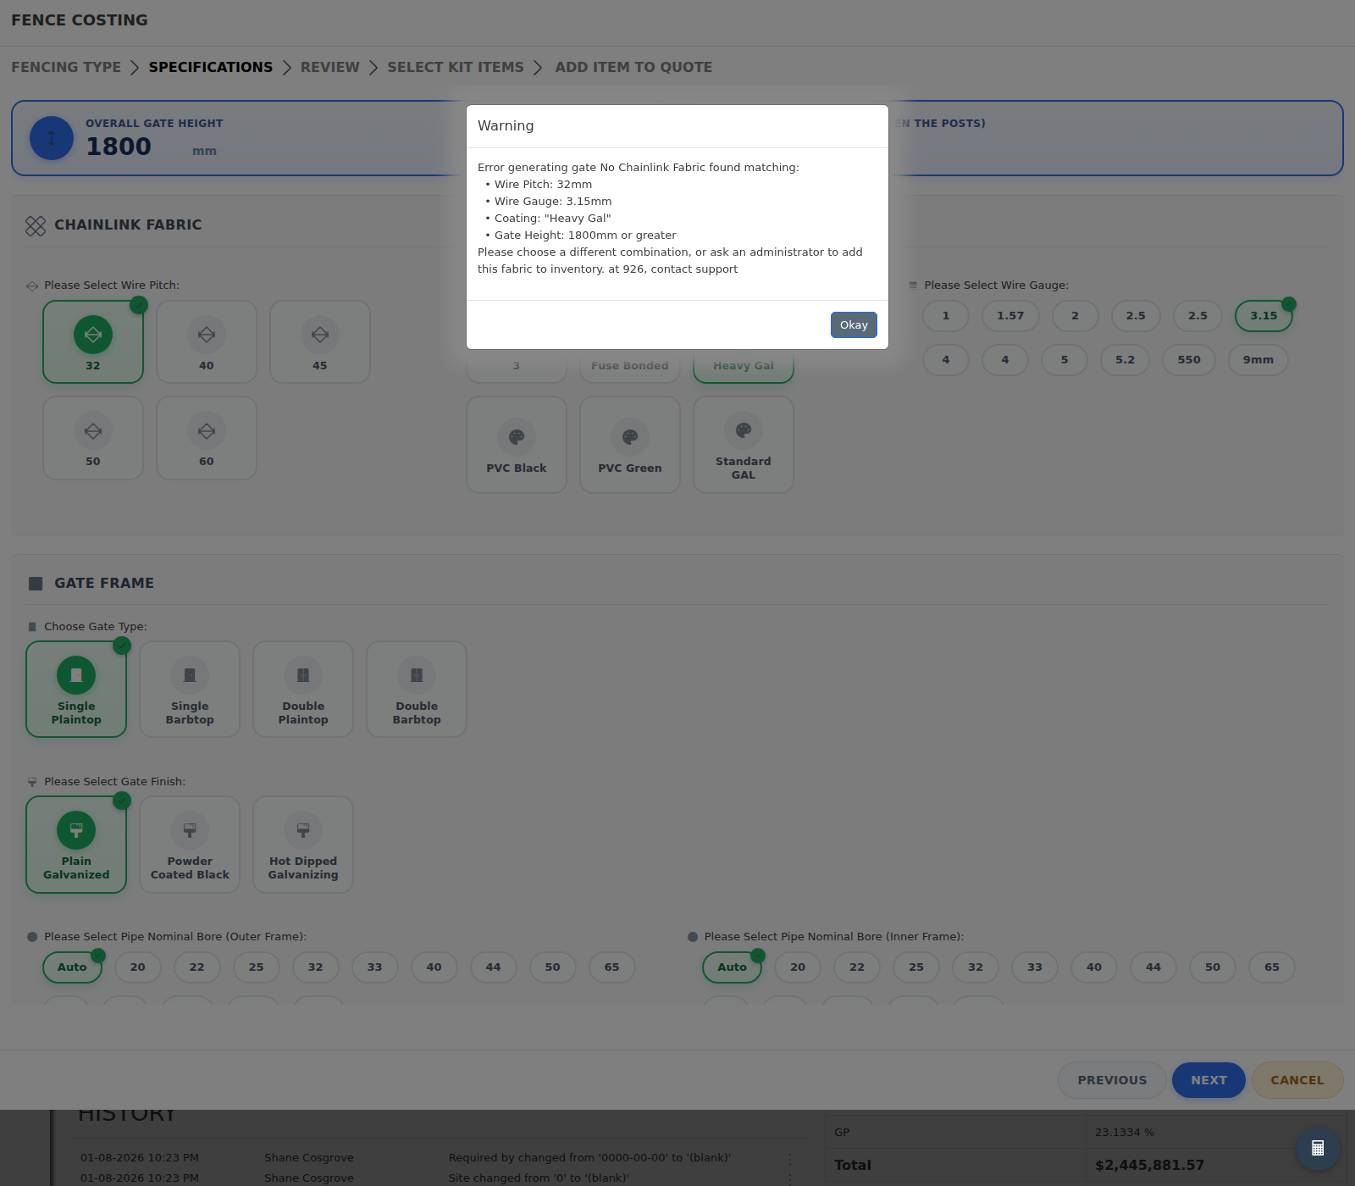Pick the Single Barbtop gate icon
1355x1186 pixels.
click(190, 675)
